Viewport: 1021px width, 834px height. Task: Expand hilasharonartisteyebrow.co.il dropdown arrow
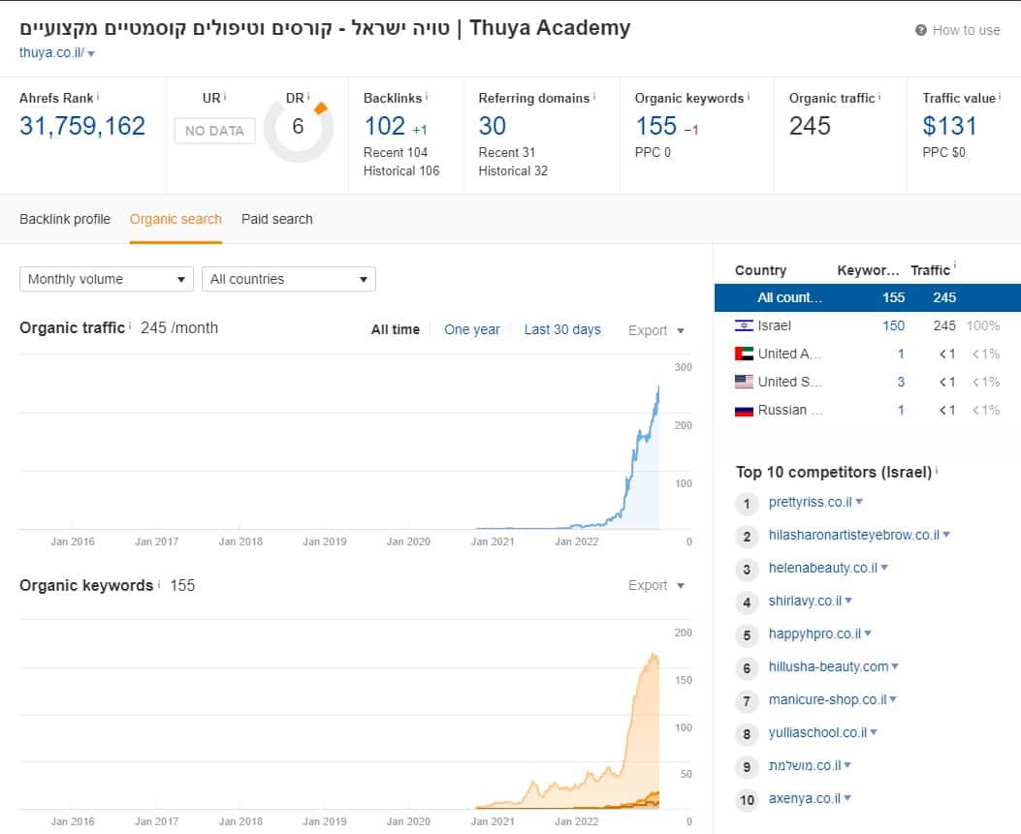pos(946,535)
